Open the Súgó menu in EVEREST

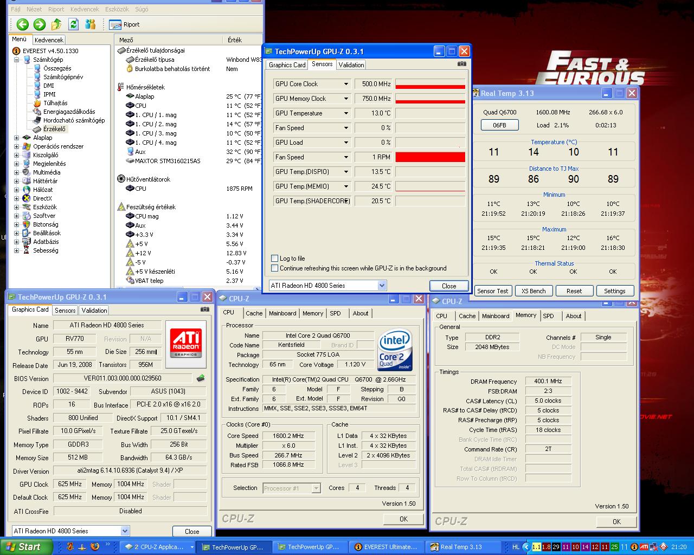(141, 9)
